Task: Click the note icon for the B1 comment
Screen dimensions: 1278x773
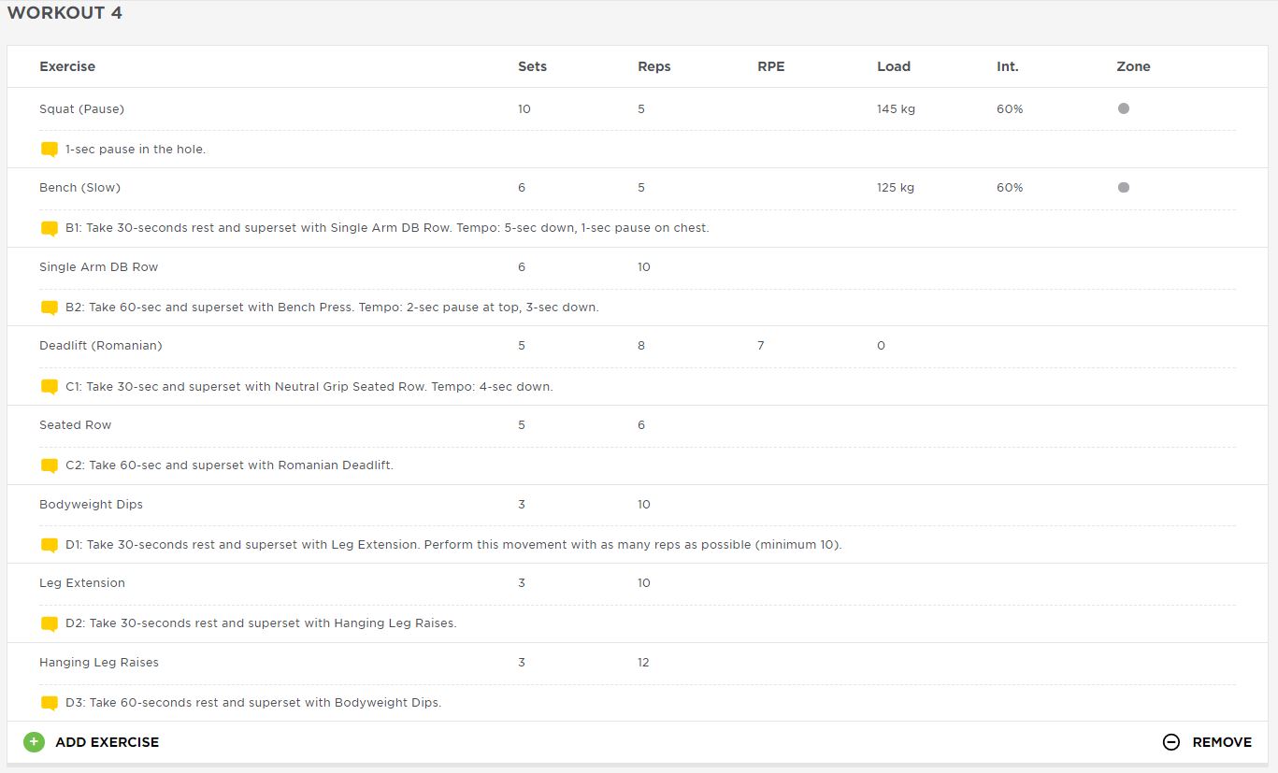Action: [50, 228]
